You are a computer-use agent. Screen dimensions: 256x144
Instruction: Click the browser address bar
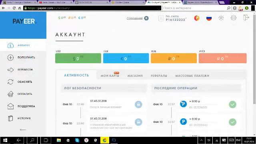pos(92,8)
